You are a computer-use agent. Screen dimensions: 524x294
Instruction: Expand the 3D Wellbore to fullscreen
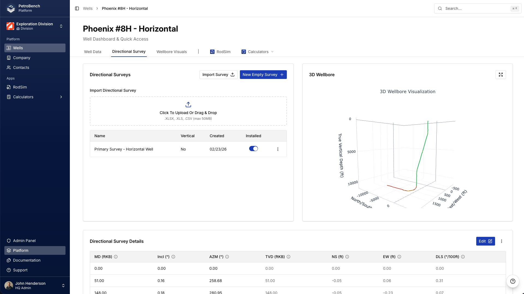coord(501,75)
